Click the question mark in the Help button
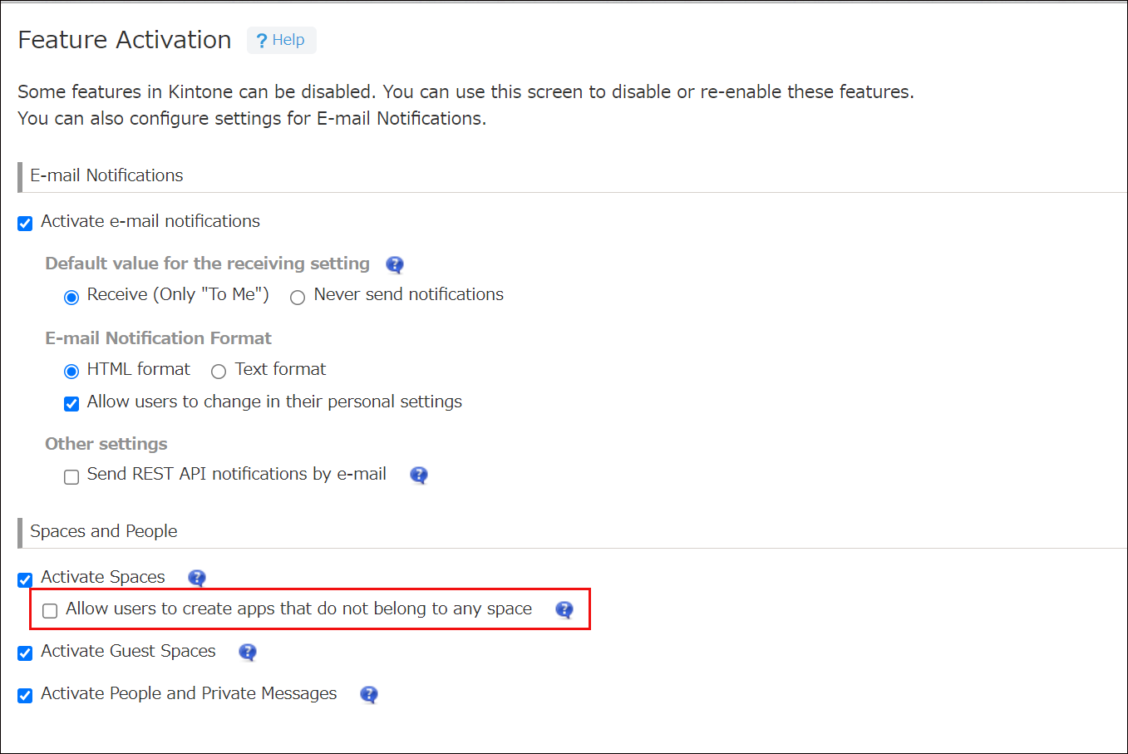 pyautogui.click(x=261, y=39)
